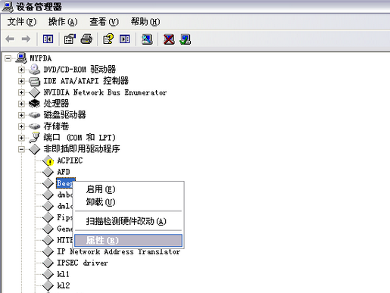The image size is (390, 293).
Task: Expand the IDE ATA/ATAPI 控制器 node
Action: [21, 81]
